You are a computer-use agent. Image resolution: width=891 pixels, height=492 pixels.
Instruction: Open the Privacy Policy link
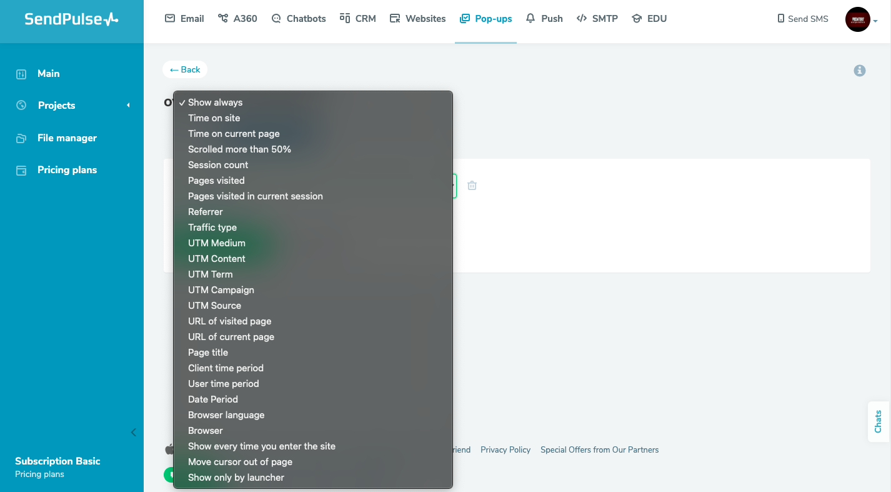click(x=505, y=449)
